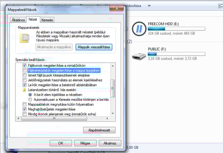The height and width of the screenshot is (153, 223).
Task: Click the FREECOM HDD (E:) label
Action: 163,24
